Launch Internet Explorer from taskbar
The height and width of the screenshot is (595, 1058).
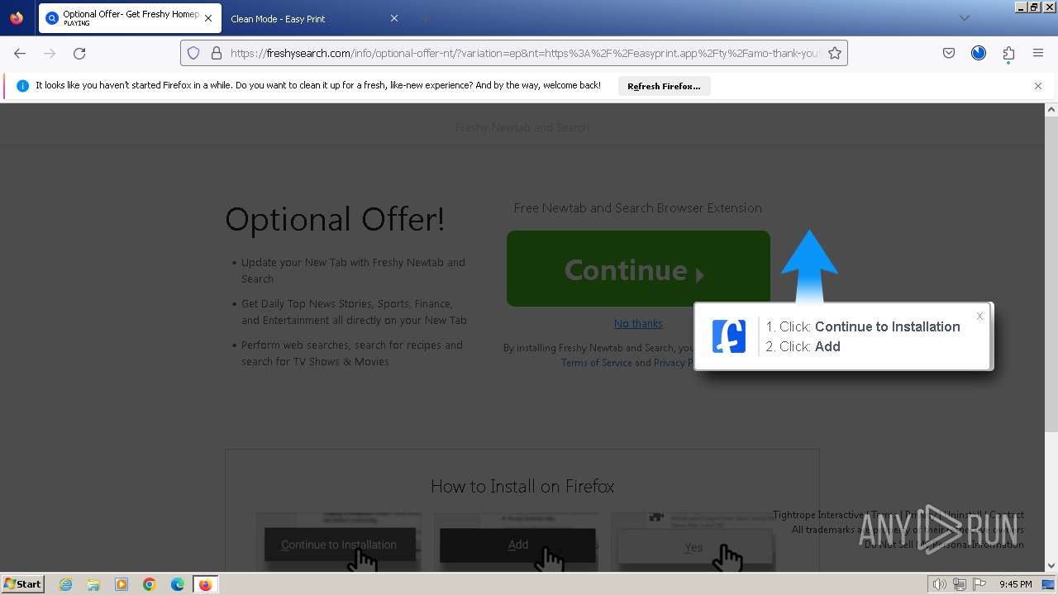coord(66,584)
